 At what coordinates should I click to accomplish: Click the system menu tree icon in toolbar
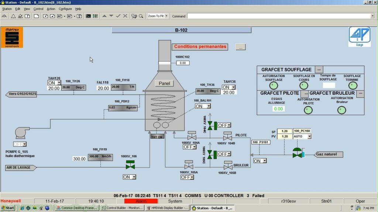click(x=5, y=16)
